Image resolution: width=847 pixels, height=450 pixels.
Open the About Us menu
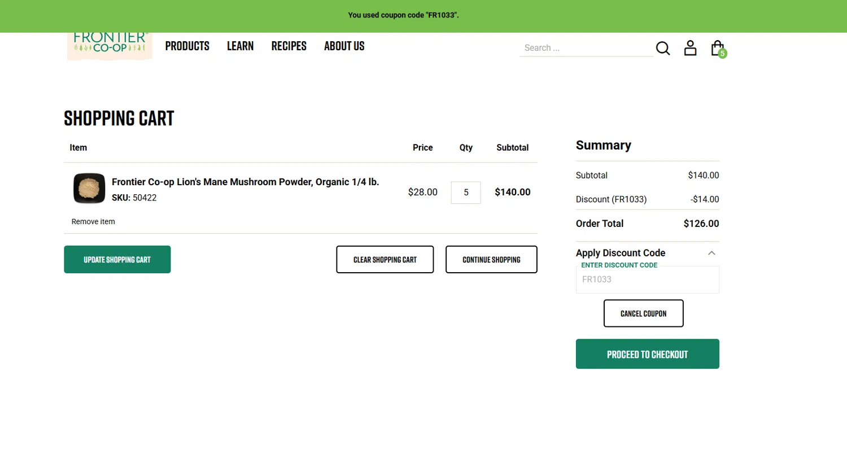click(344, 46)
